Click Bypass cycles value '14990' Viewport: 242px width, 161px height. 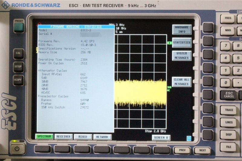coord(84,100)
